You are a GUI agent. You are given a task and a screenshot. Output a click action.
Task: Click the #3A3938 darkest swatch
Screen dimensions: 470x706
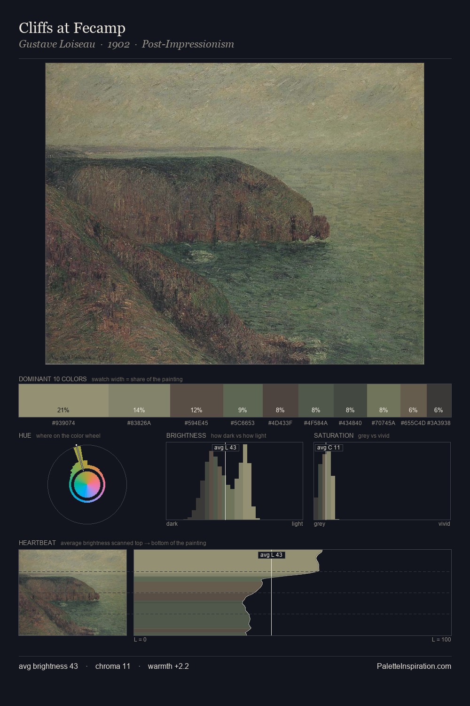439,401
